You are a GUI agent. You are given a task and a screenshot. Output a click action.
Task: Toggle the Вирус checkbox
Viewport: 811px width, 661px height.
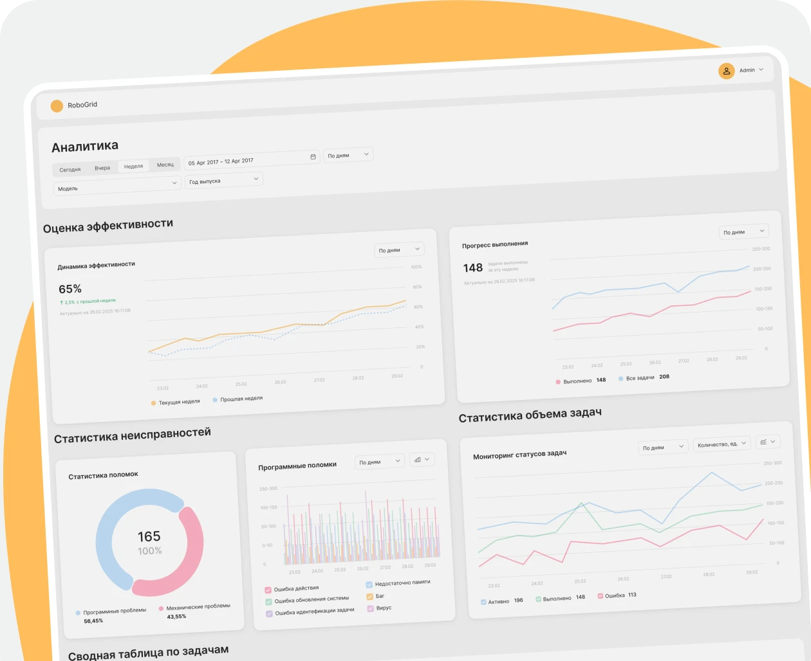pos(370,608)
